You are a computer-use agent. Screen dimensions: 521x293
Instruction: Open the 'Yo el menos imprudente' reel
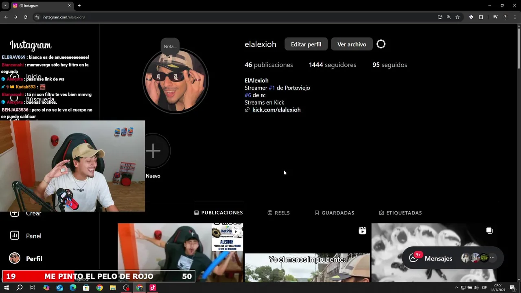tap(307, 252)
